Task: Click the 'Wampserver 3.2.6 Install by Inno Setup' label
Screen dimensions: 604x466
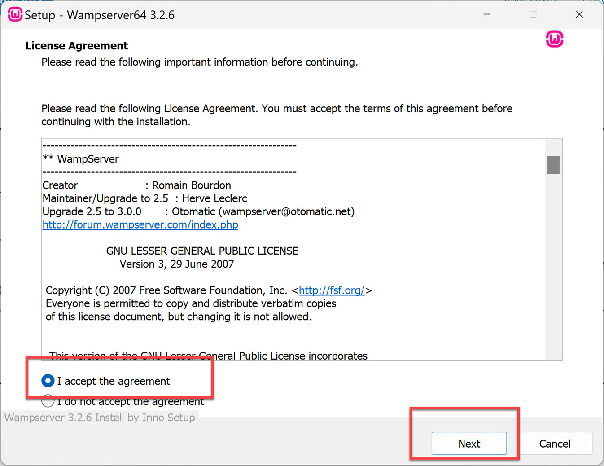Action: point(99,418)
